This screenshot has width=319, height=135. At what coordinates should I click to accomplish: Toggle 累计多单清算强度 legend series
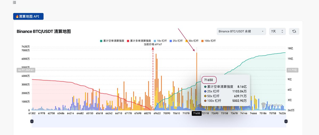pyautogui.click(x=139, y=41)
